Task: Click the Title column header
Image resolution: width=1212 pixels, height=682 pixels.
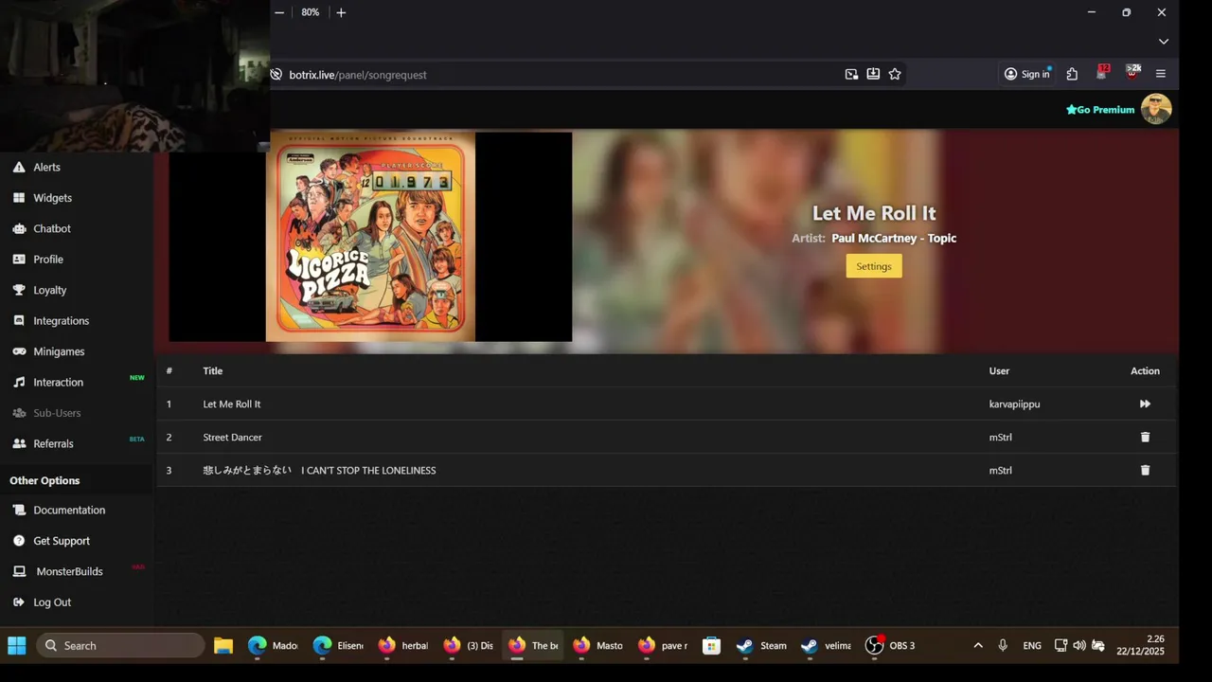Action: tap(213, 371)
